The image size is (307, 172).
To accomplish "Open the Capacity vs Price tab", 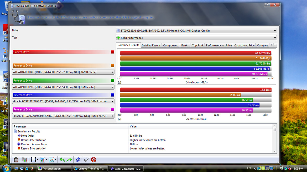I will point(244,45).
